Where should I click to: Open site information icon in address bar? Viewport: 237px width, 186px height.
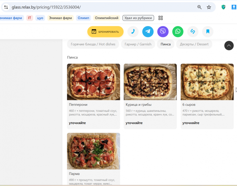6,7
